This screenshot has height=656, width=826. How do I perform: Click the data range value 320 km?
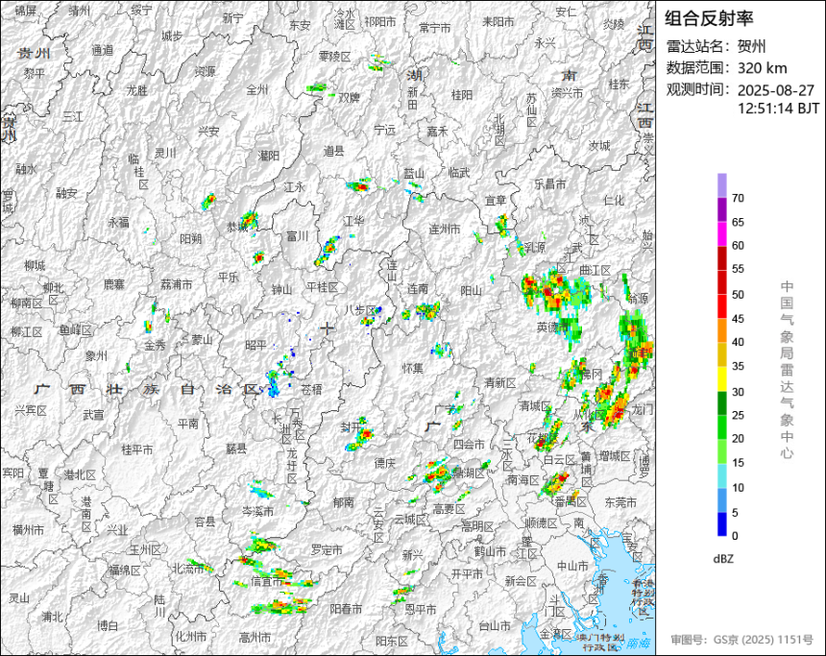[763, 68]
